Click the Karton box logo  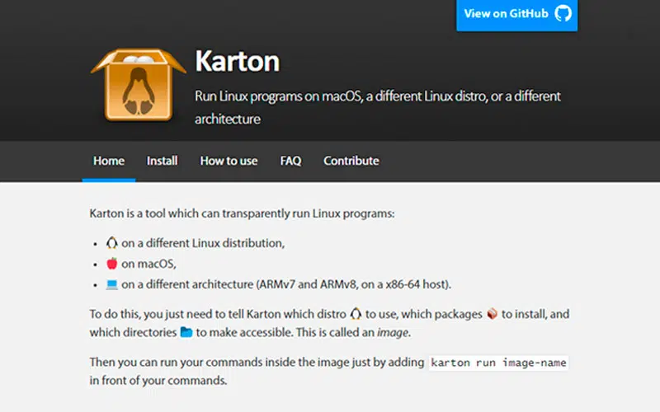click(138, 85)
